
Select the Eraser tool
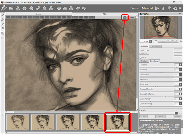(x=2, y=24)
